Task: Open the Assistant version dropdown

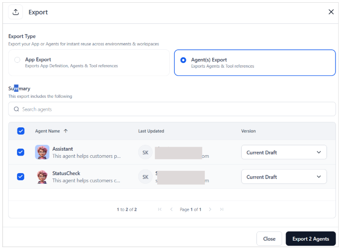Action: 284,152
